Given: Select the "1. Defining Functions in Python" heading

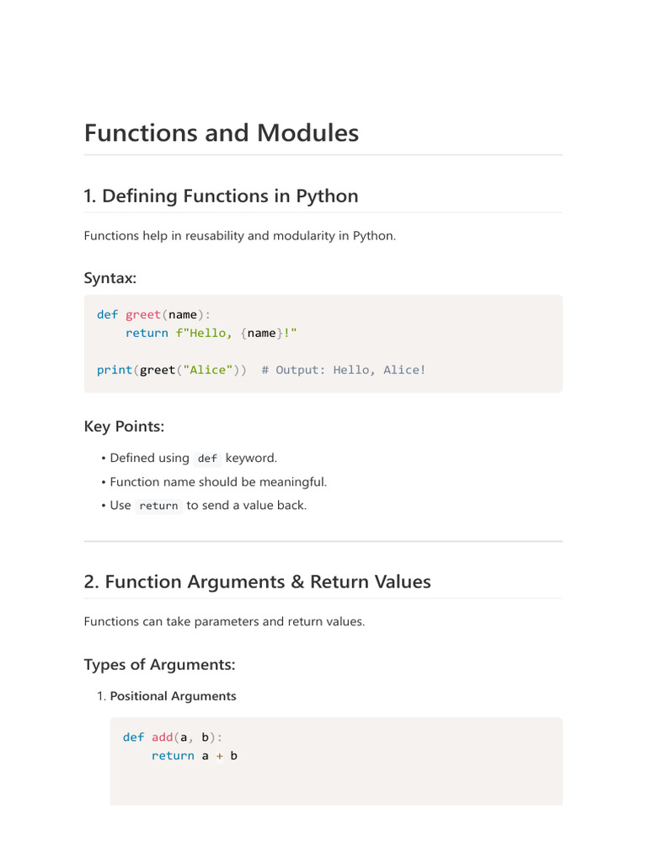Looking at the screenshot, I should (x=221, y=196).
